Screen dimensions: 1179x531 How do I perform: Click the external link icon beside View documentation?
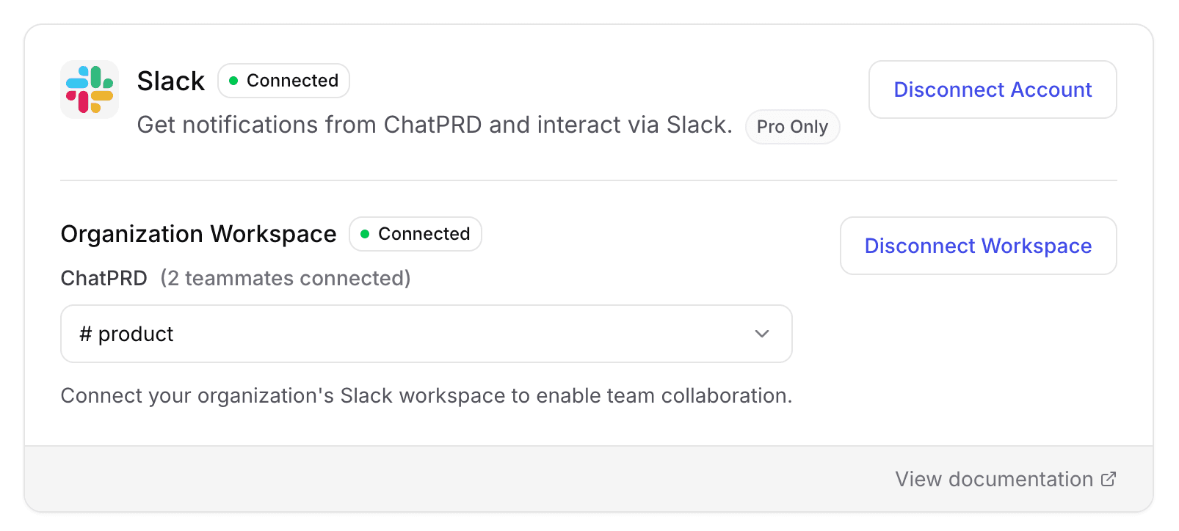pos(1109,479)
